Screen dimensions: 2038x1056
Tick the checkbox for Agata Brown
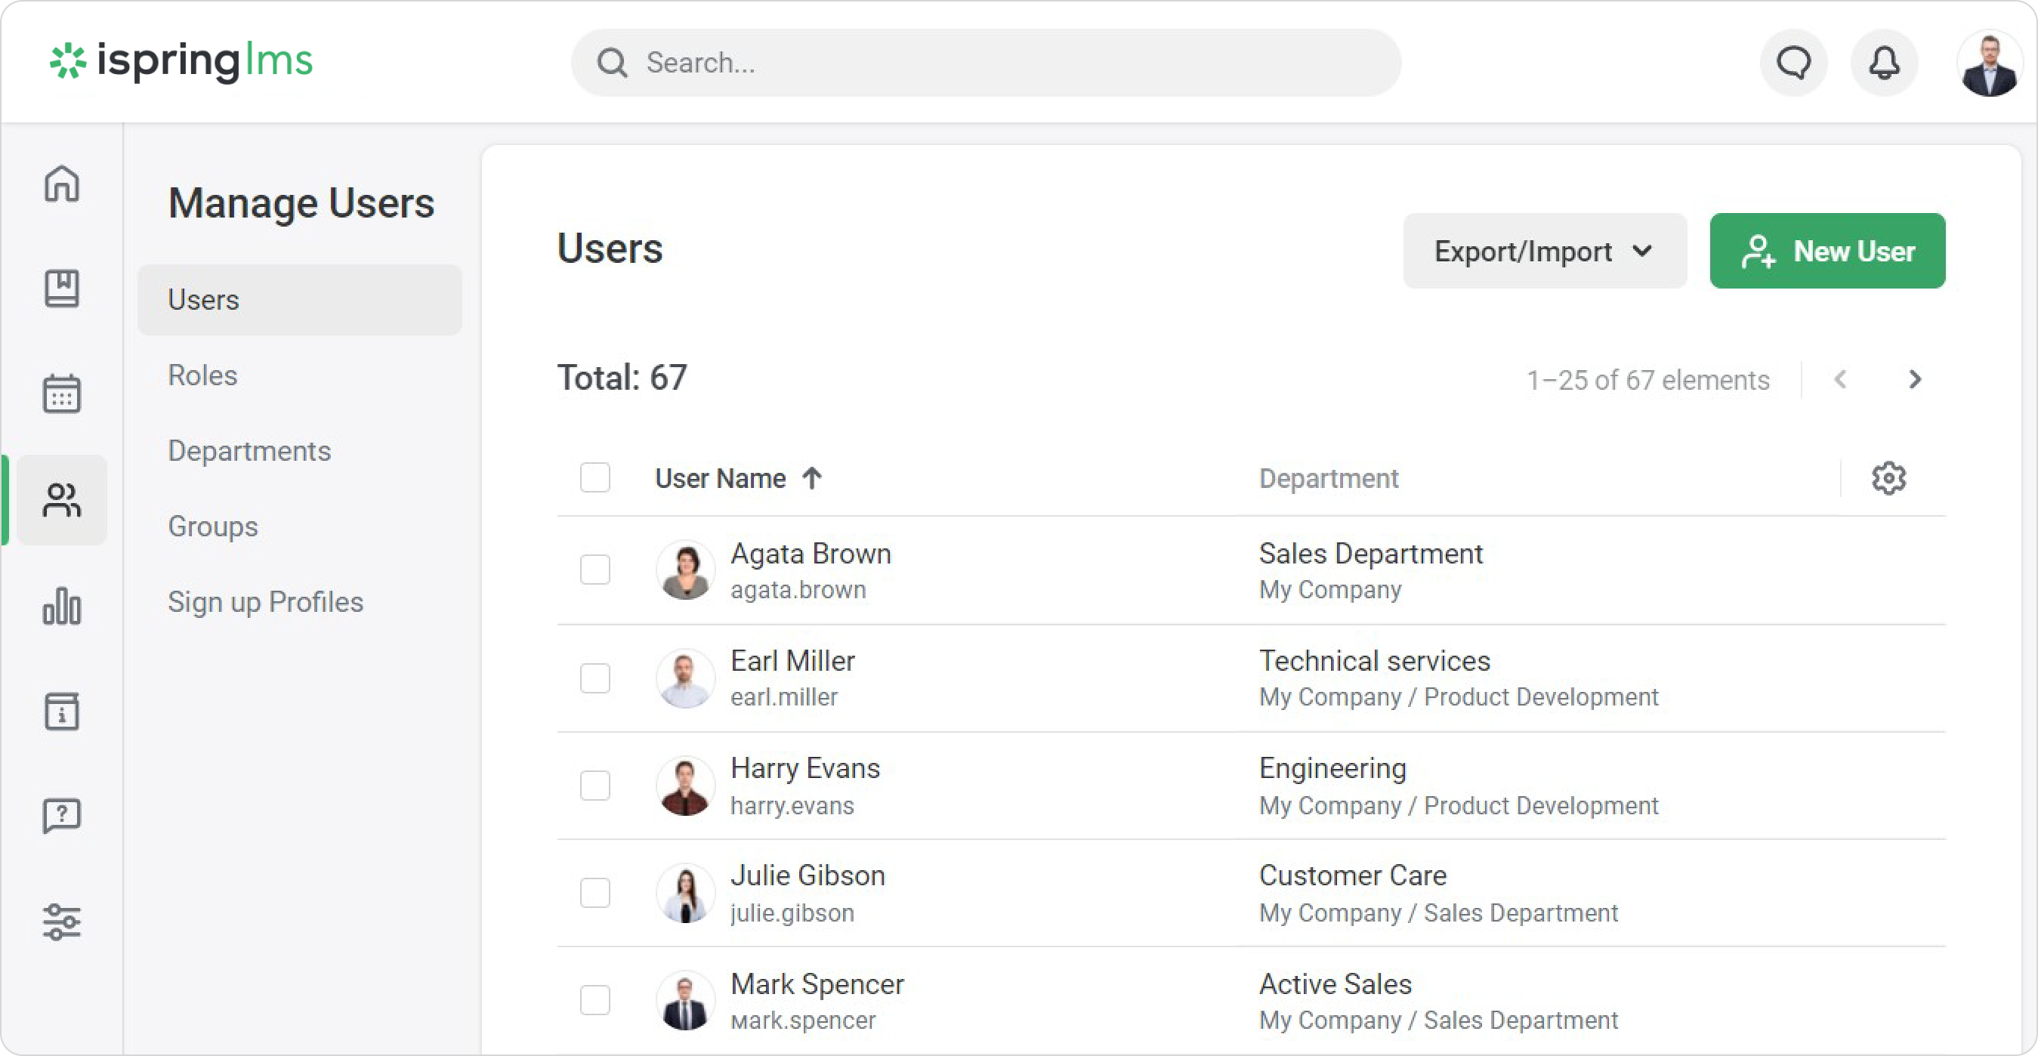[595, 570]
